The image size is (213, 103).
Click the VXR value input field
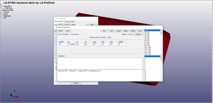(97, 44)
